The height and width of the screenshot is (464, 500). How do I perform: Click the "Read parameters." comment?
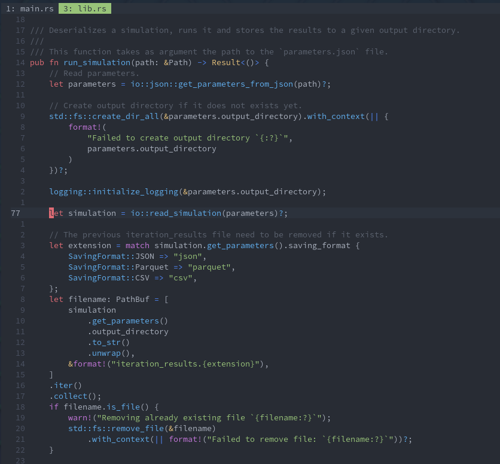(94, 74)
